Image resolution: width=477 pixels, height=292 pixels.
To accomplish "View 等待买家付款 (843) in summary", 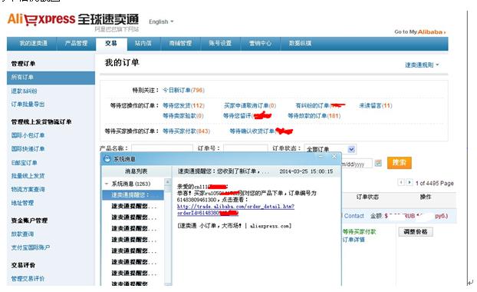I will point(186,131).
